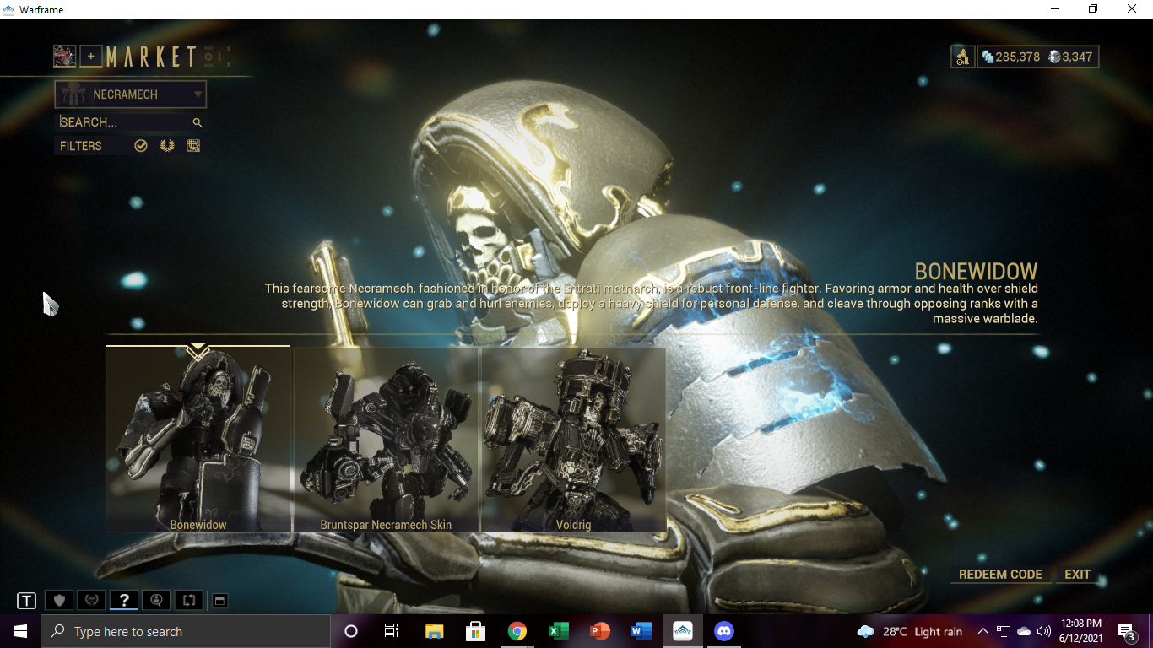Click the Exit button
Image resolution: width=1153 pixels, height=648 pixels.
1078,575
